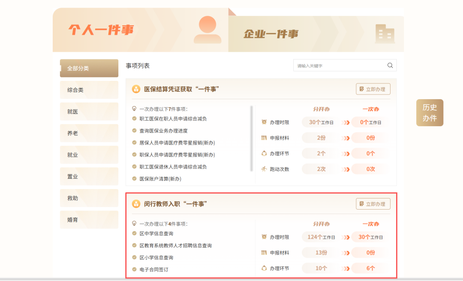Click 立即办理 for 闵行教师入职 service

373,204
